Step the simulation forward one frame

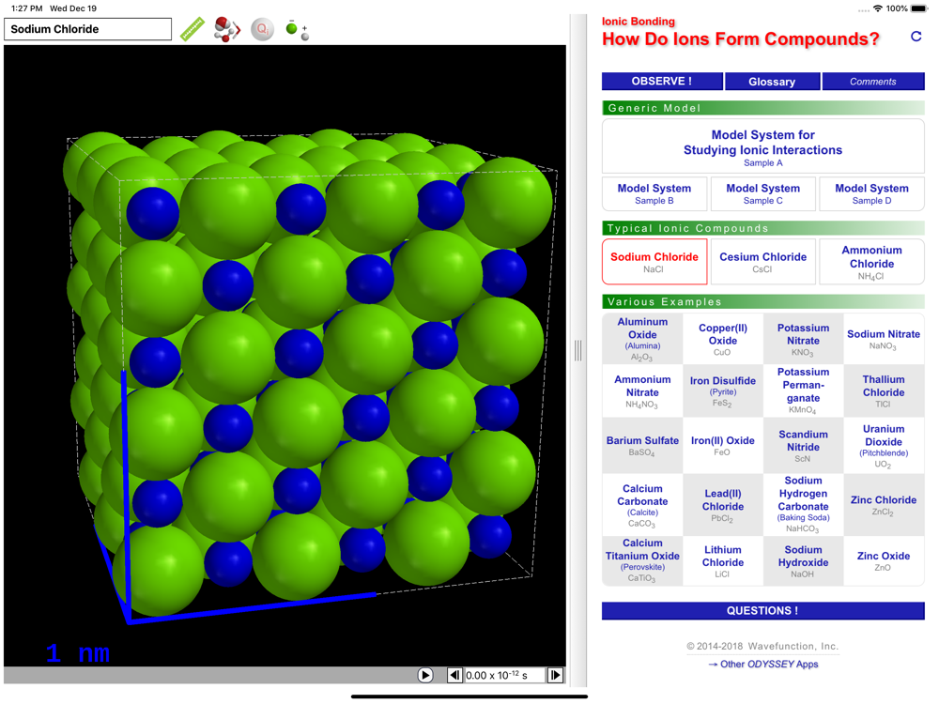tap(555, 675)
